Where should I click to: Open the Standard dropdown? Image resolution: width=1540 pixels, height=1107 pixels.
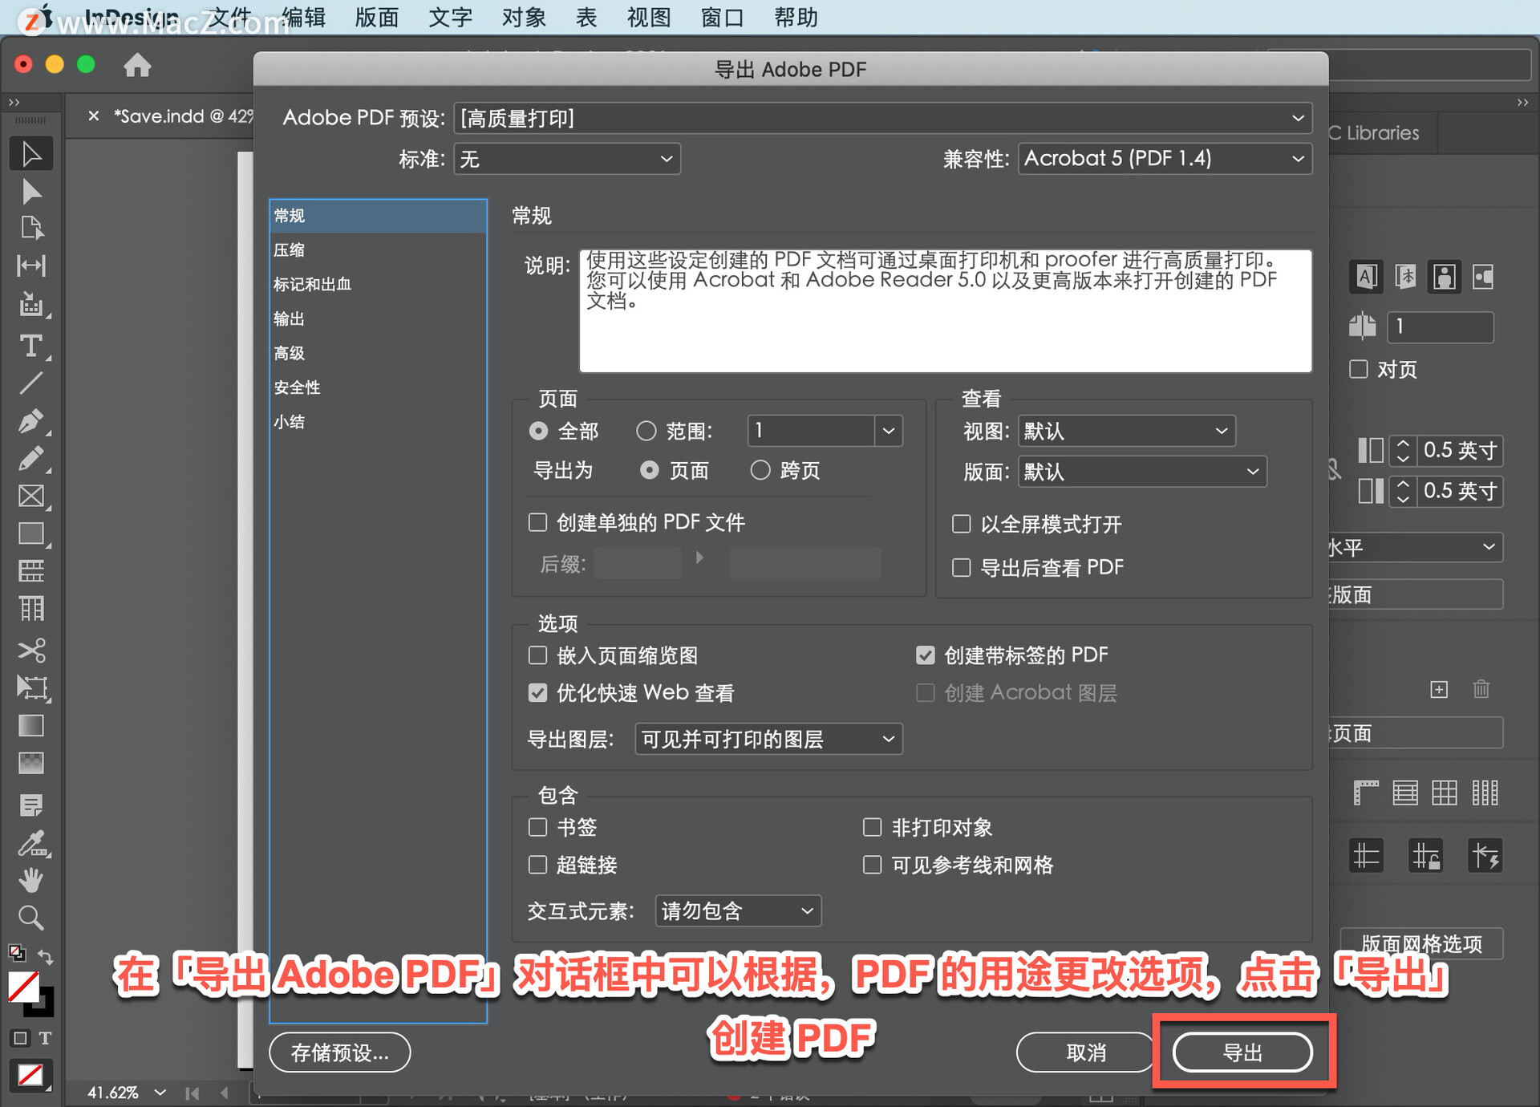[x=567, y=159]
